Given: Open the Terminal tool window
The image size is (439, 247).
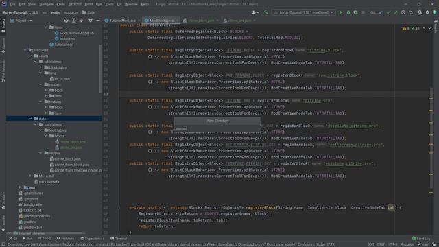Looking at the screenshot, I should click(x=119, y=239).
